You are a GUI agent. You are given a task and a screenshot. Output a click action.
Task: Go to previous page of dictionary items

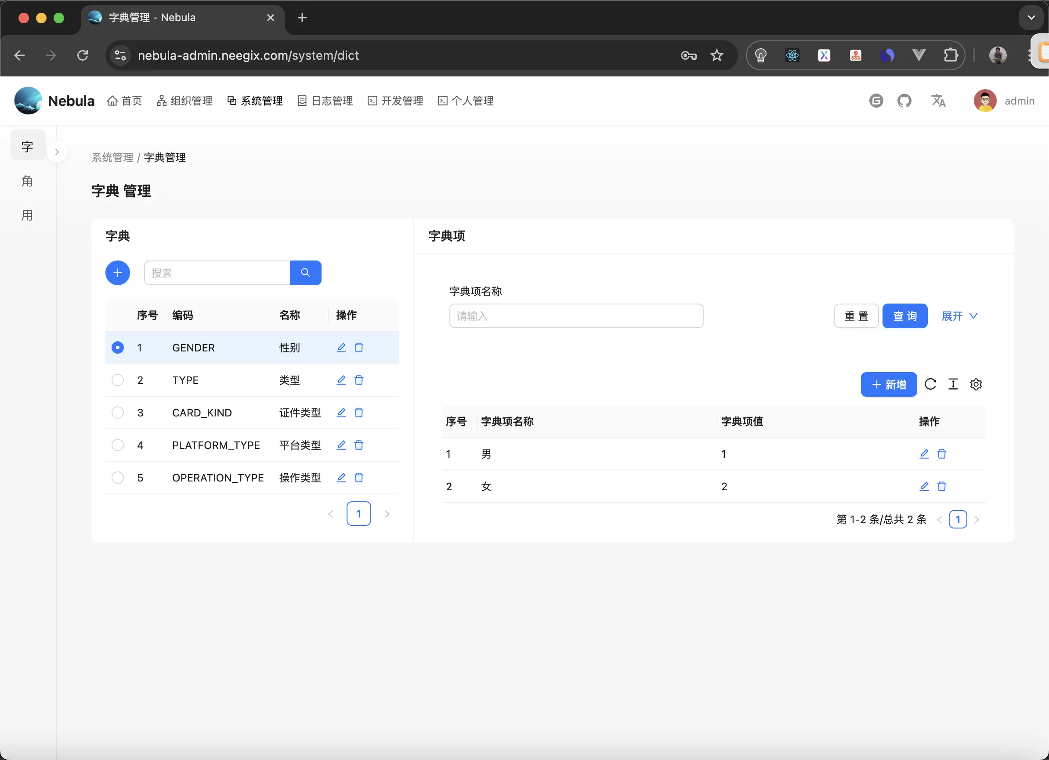click(x=939, y=519)
